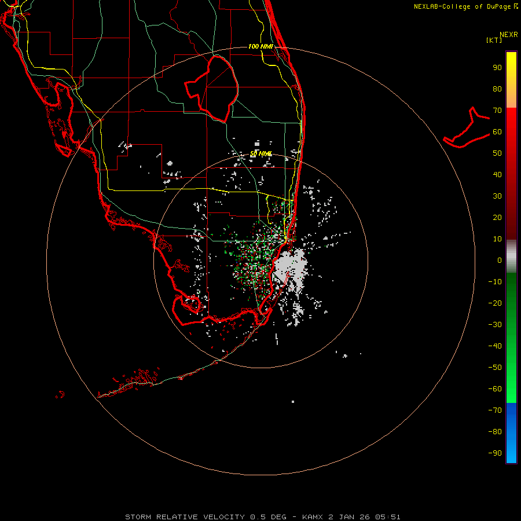Screen dimensions: 521x521
Task: Click the 20 value on velocity scale
Action: 497,218
